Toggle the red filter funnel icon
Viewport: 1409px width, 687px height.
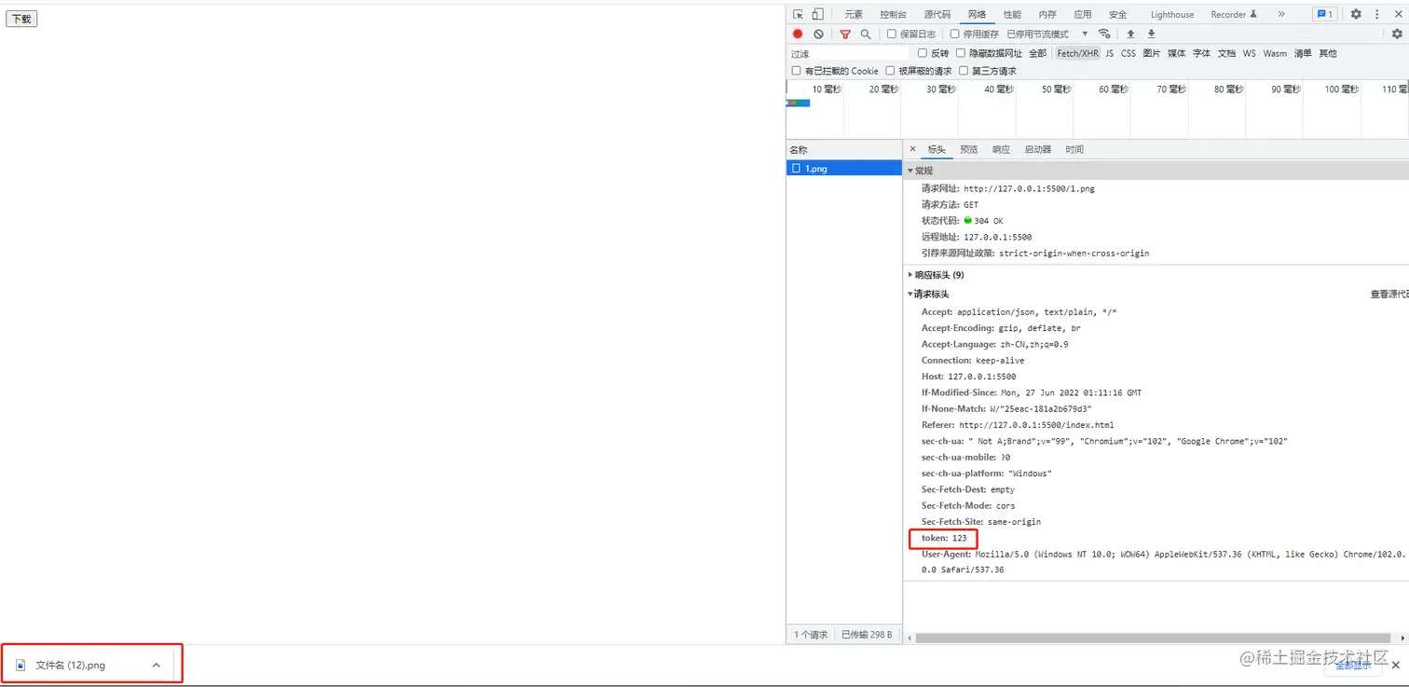845,34
